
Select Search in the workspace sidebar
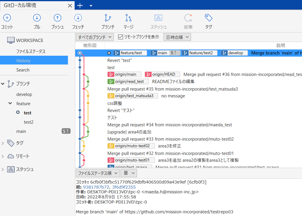coord(23,70)
